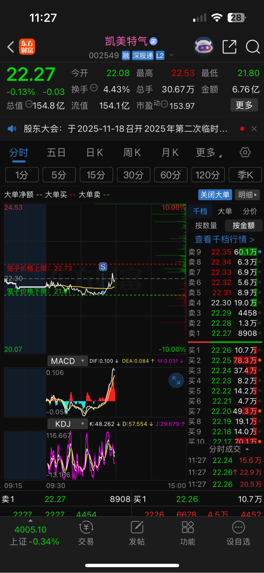
Task: Switch to the 分时 tab
Action: tap(19, 152)
